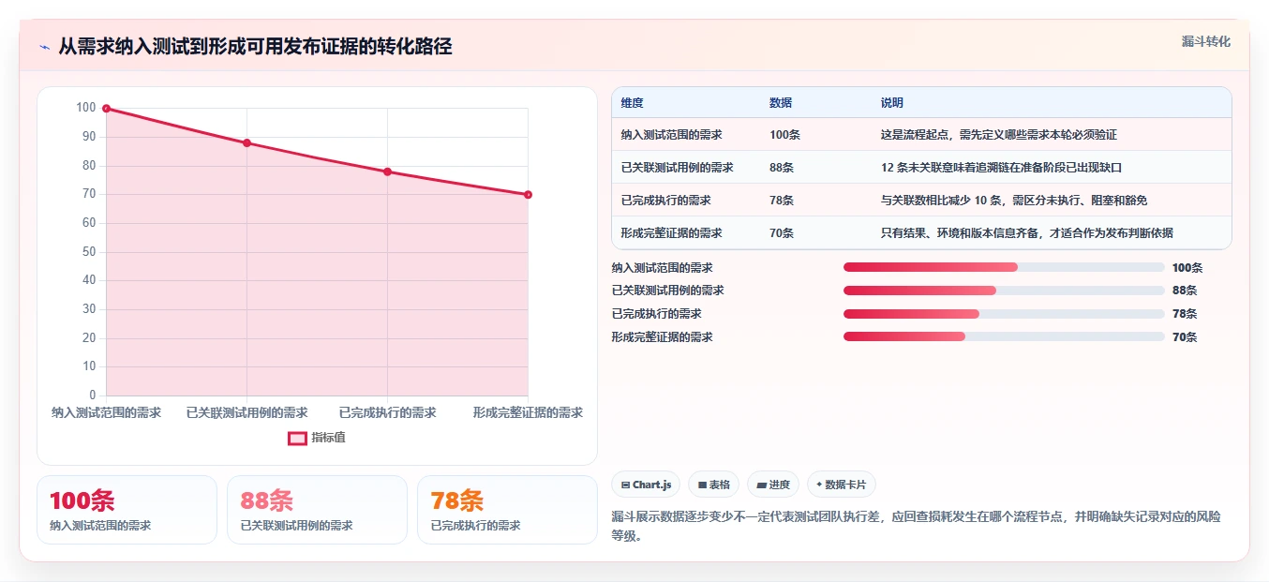Click the chart data point at value 88
1269x582 pixels.
(x=246, y=142)
